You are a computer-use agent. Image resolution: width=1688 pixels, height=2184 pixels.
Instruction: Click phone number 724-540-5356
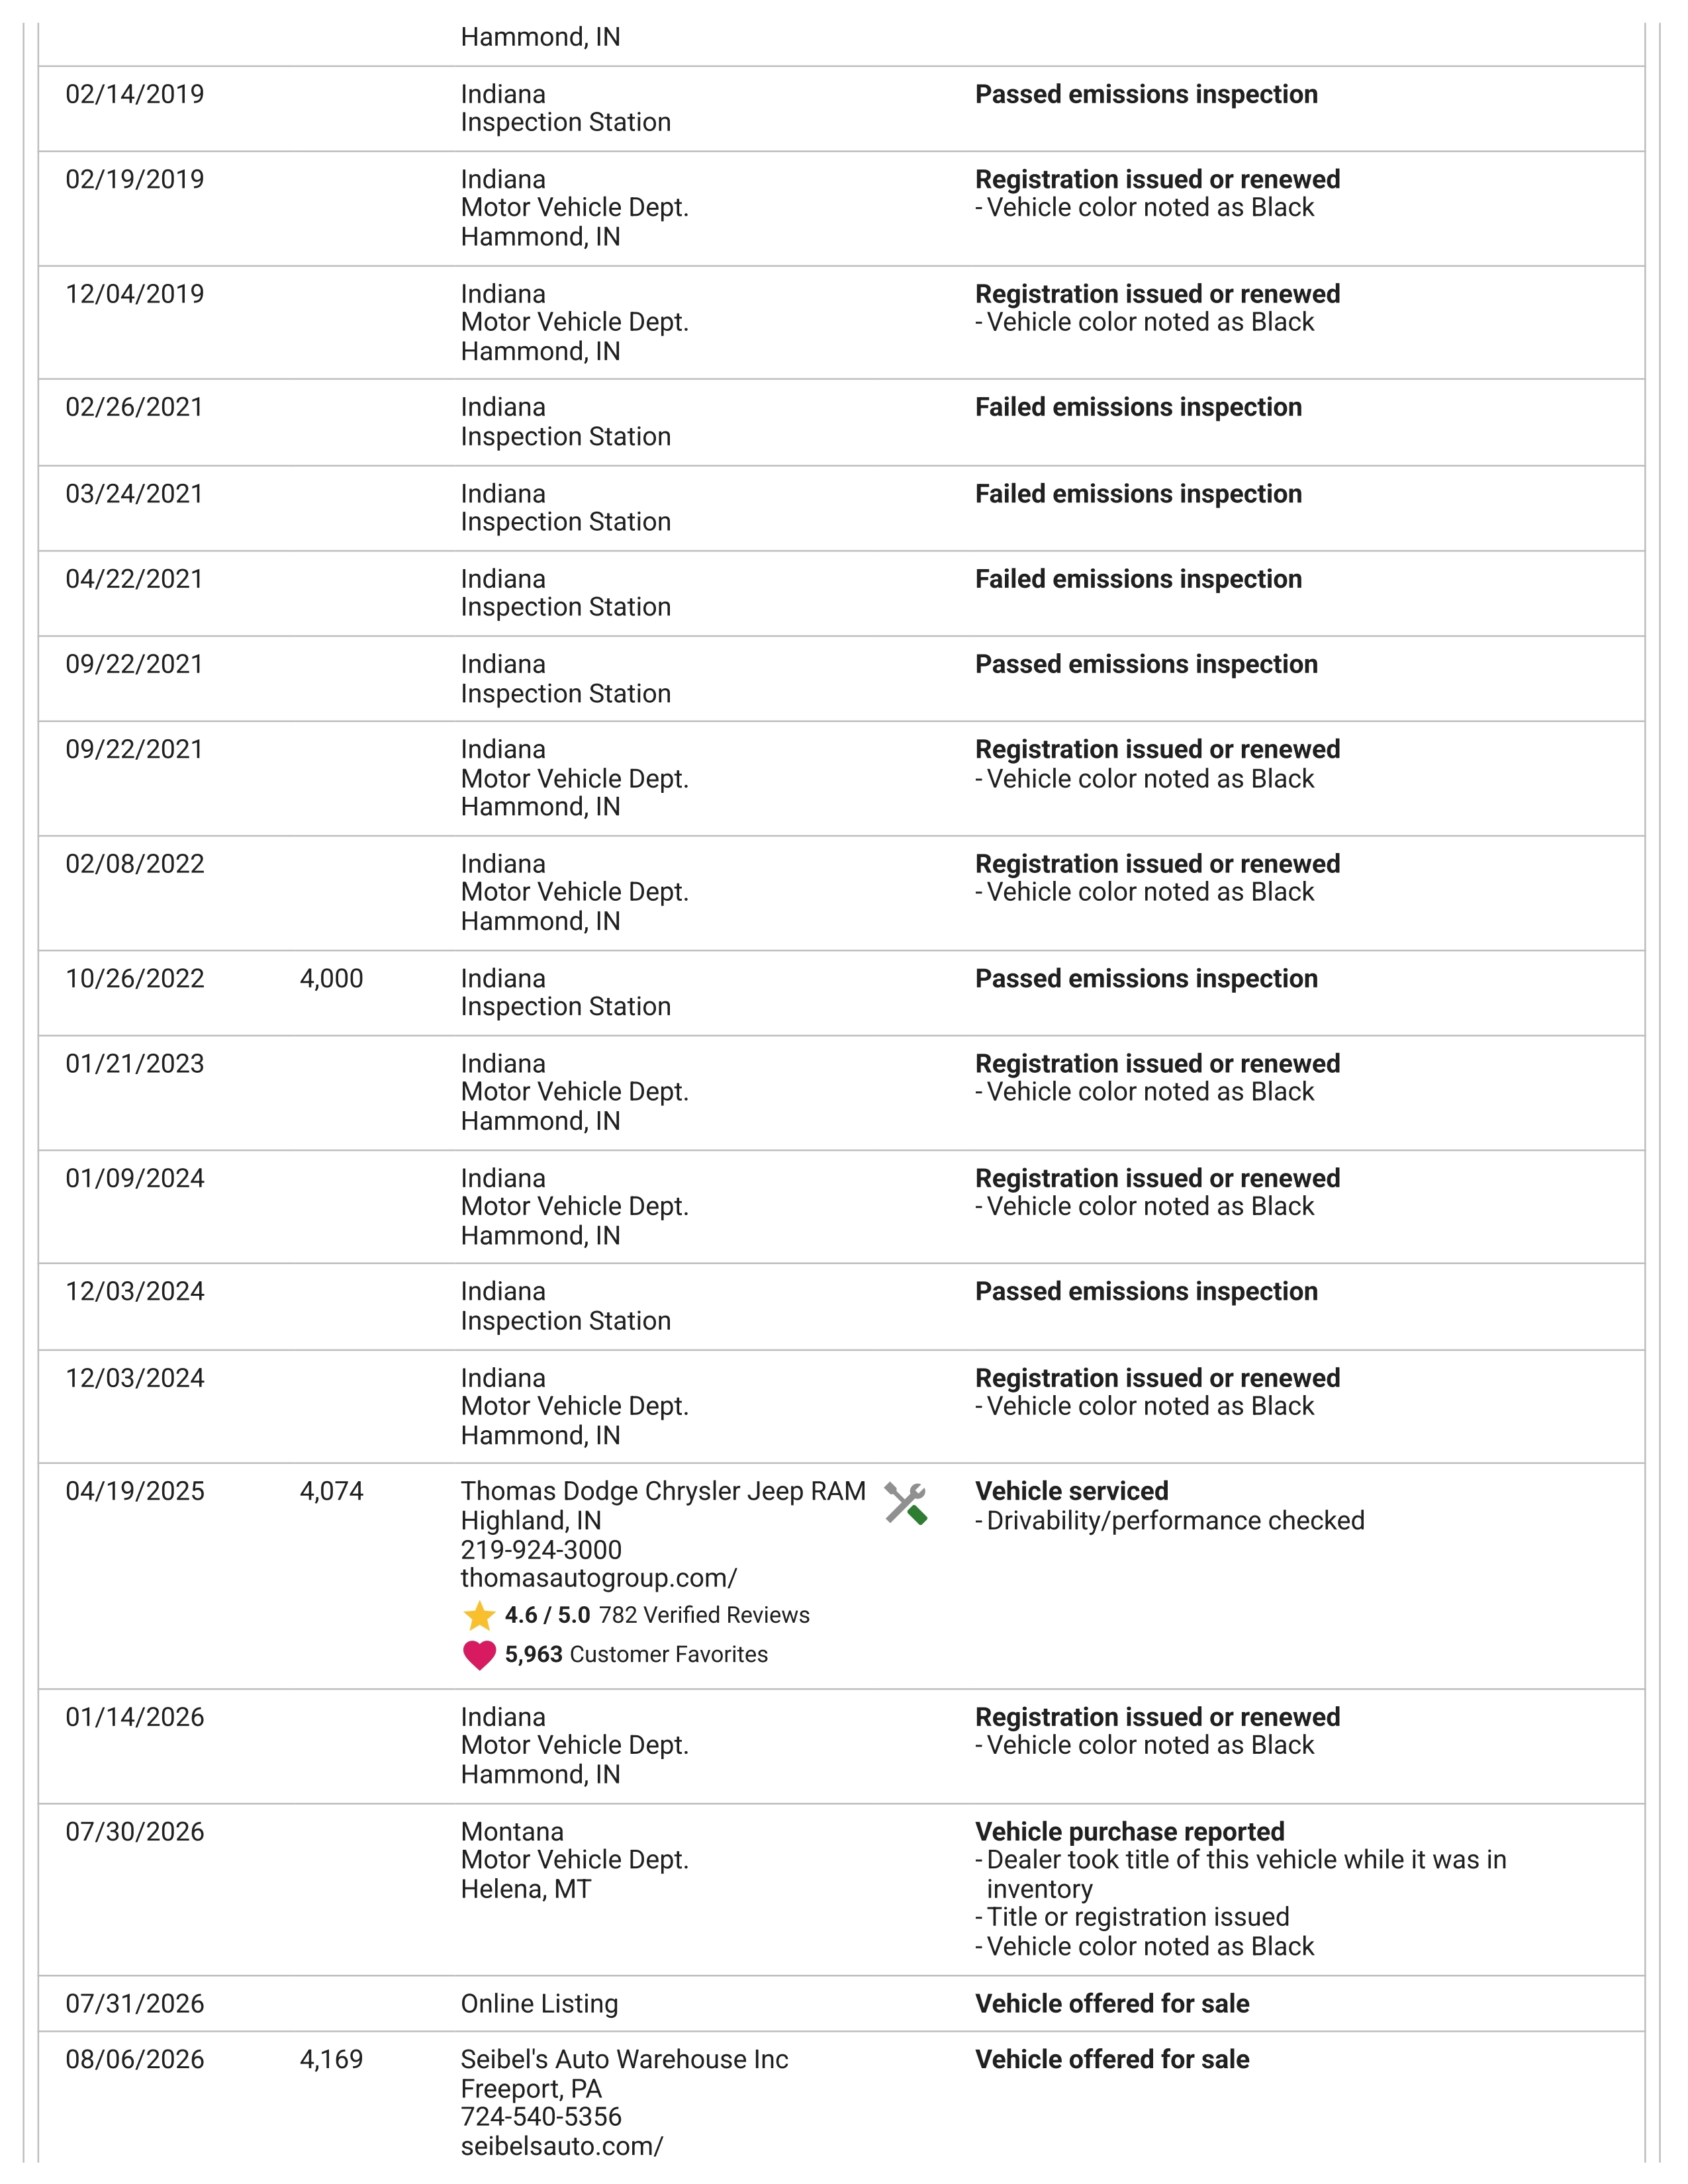click(541, 2116)
